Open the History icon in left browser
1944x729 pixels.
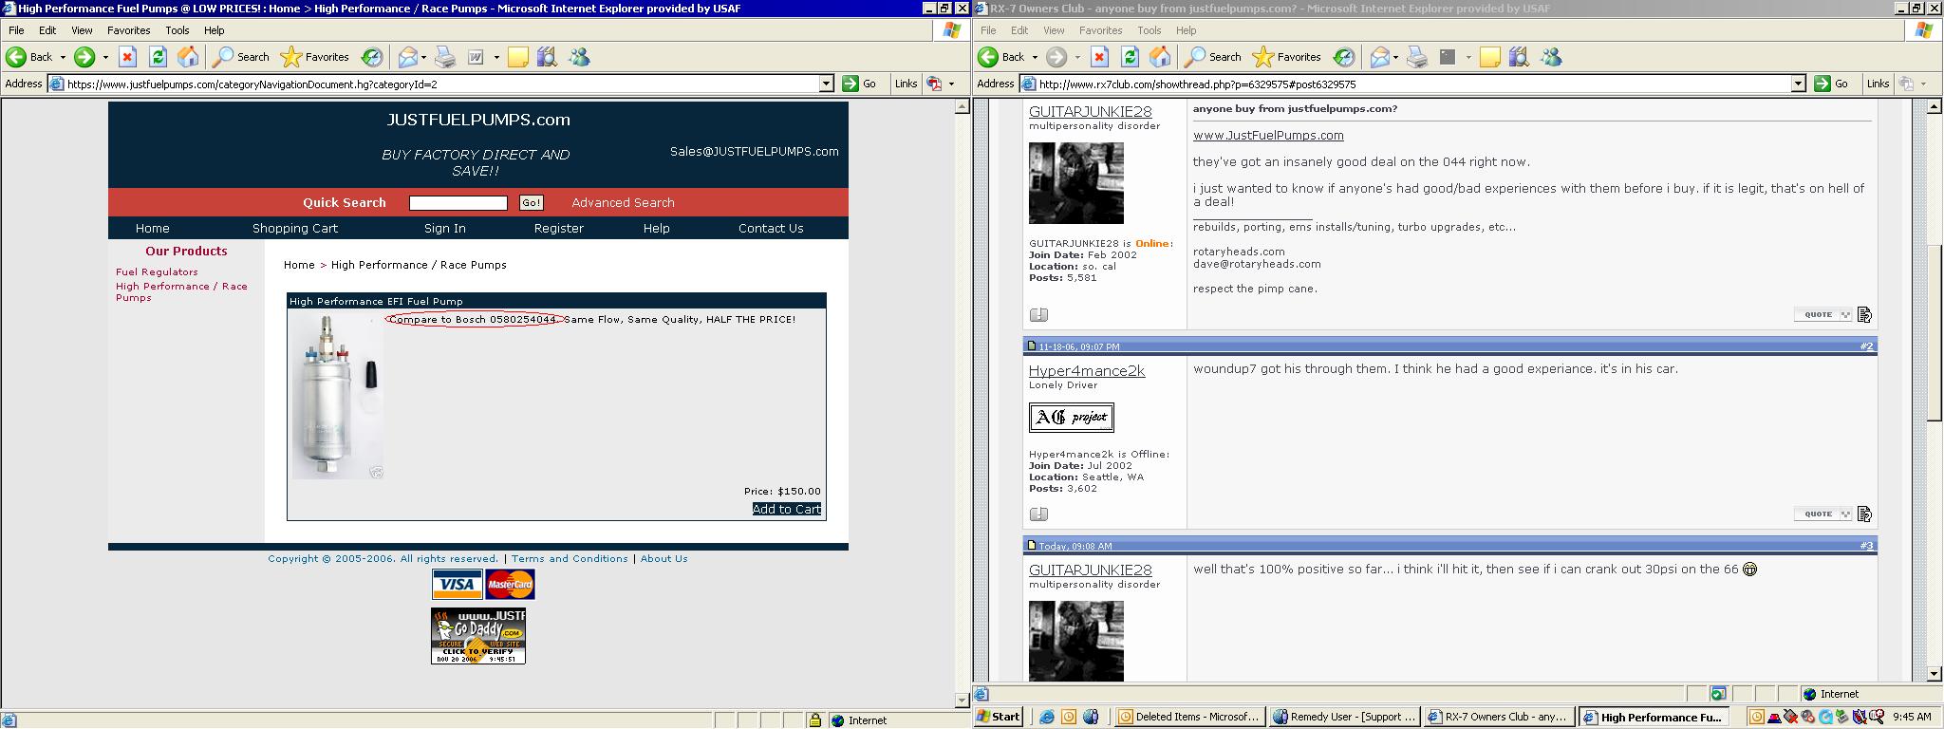point(372,57)
